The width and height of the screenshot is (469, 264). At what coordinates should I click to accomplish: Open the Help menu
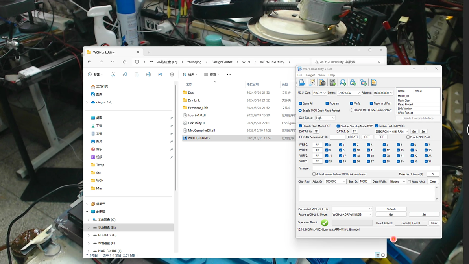coord(332,75)
